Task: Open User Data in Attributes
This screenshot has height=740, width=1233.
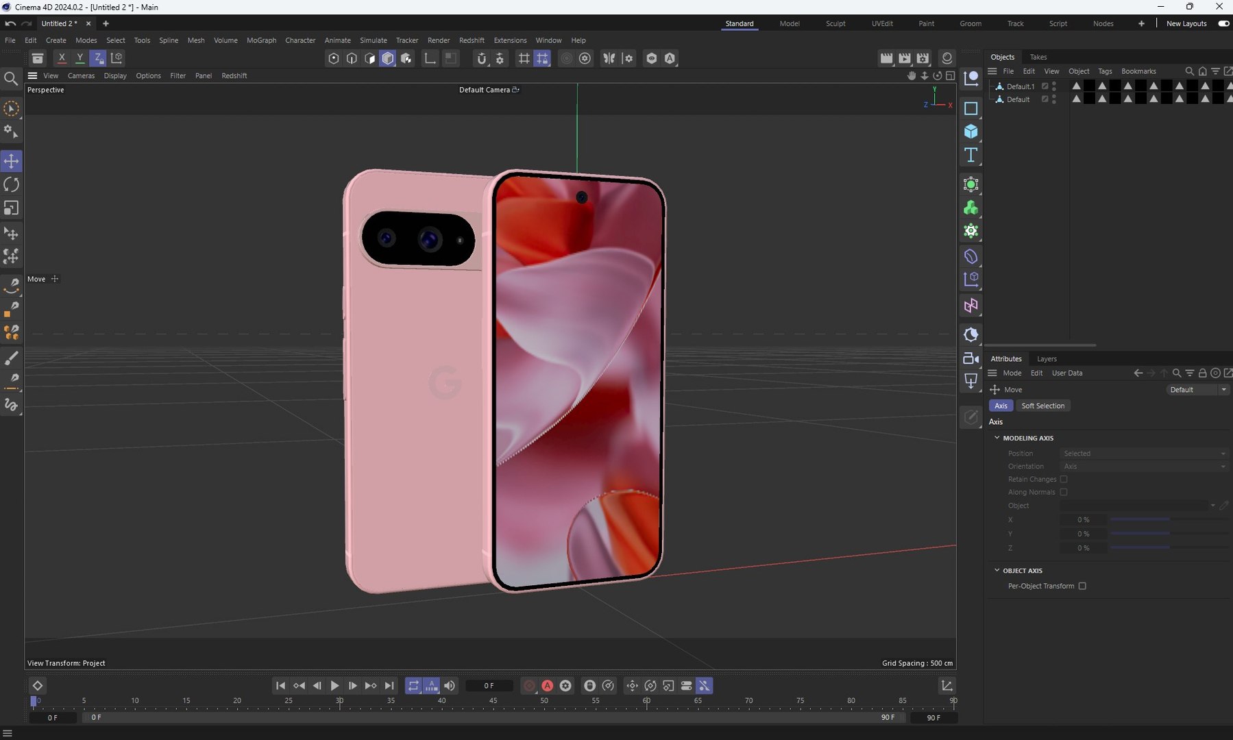Action: tap(1067, 373)
